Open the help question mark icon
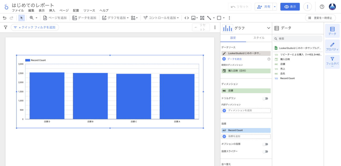The height and width of the screenshot is (166, 341). pyautogui.click(x=322, y=7)
